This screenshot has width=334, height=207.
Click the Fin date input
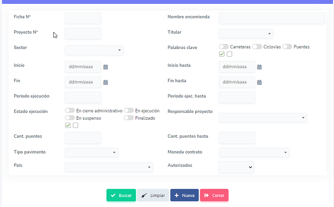pos(83,82)
